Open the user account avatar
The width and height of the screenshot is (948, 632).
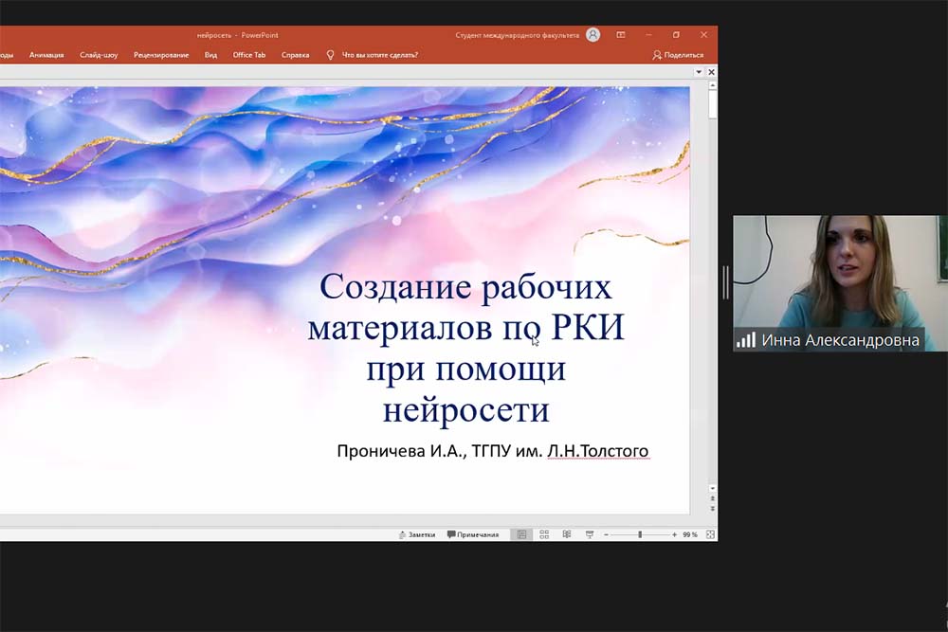[592, 35]
